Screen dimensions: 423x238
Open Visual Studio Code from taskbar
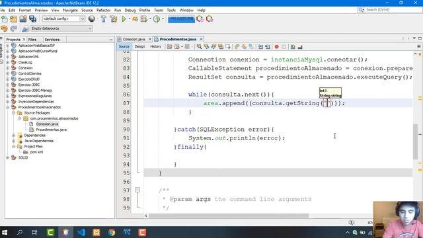[x=81, y=232]
